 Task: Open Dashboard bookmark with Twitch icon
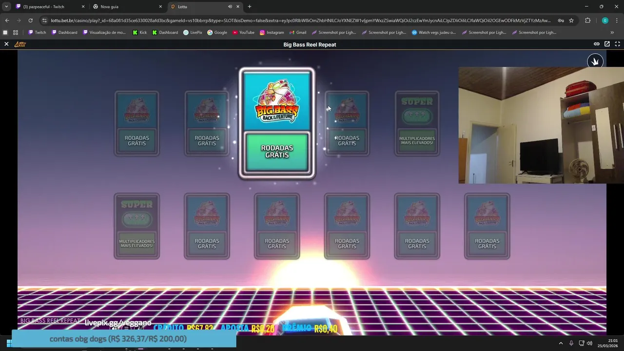[64, 33]
